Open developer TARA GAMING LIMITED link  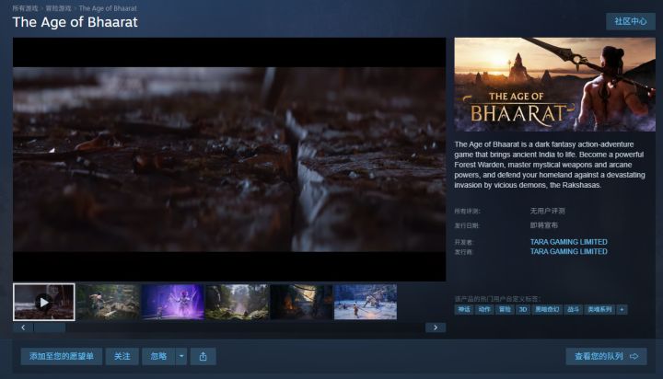pyautogui.click(x=569, y=242)
